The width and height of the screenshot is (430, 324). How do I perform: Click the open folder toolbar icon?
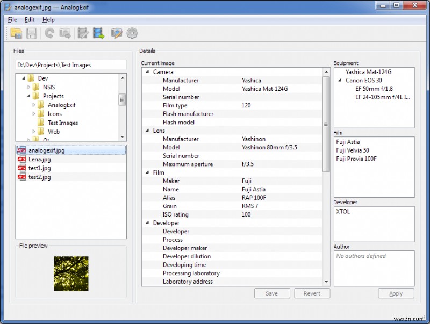pos(16,33)
